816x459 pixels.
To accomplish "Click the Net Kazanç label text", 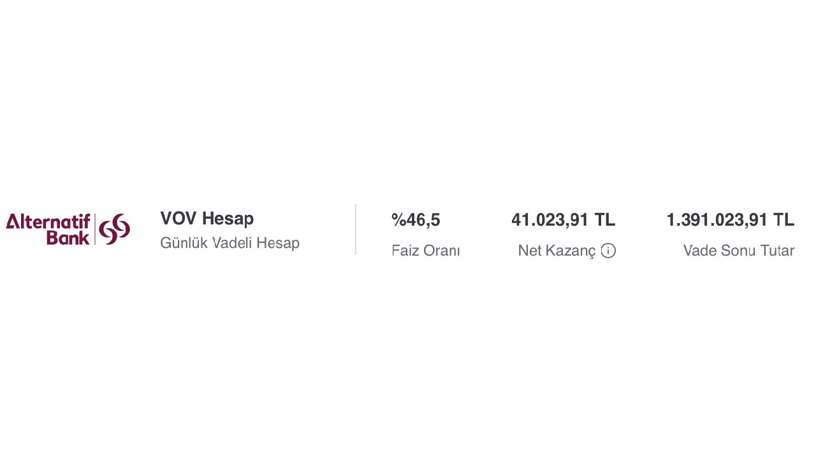I will [557, 251].
